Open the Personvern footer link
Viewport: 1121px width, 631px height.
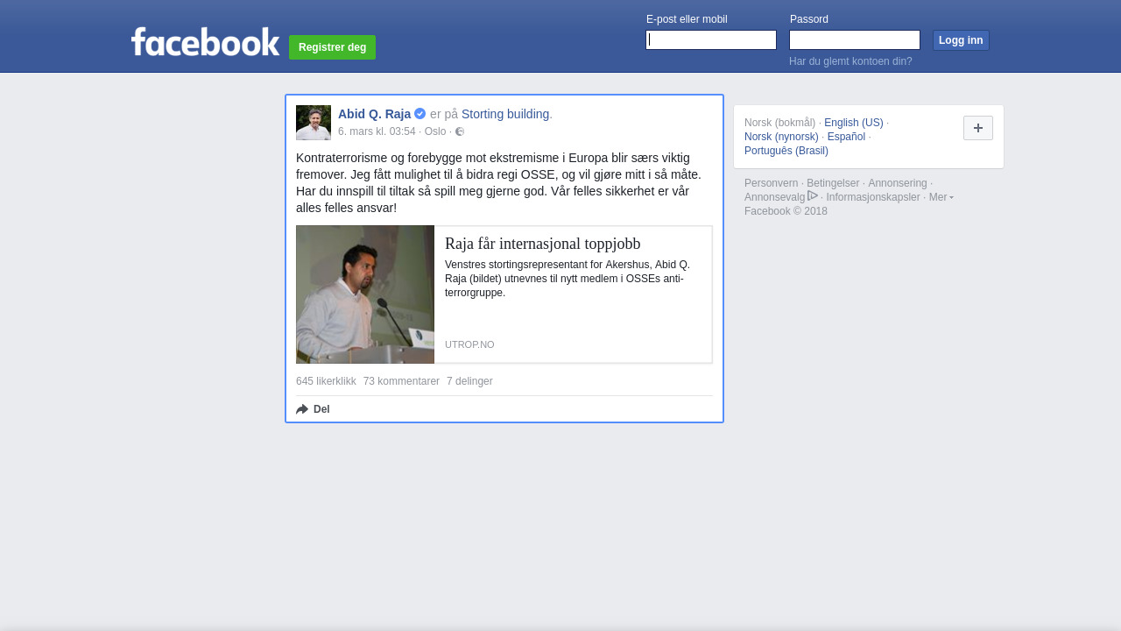point(771,183)
